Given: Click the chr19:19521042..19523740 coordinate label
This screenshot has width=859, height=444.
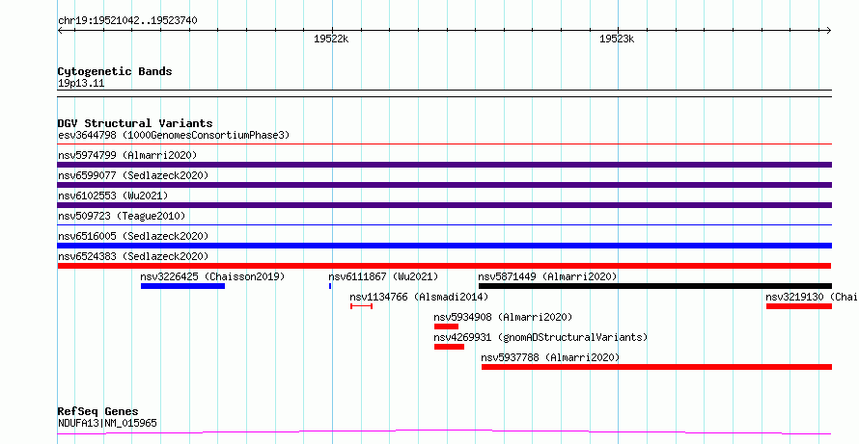Looking at the screenshot, I should [x=127, y=21].
